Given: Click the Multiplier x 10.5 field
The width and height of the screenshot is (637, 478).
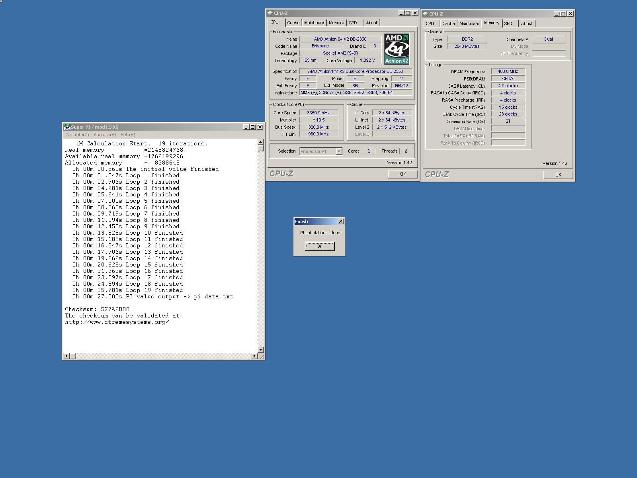Looking at the screenshot, I should pyautogui.click(x=319, y=120).
